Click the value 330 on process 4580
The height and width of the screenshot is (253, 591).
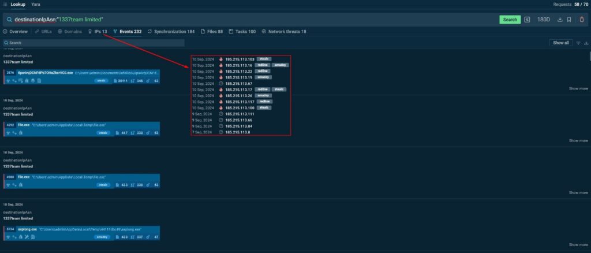coord(140,185)
